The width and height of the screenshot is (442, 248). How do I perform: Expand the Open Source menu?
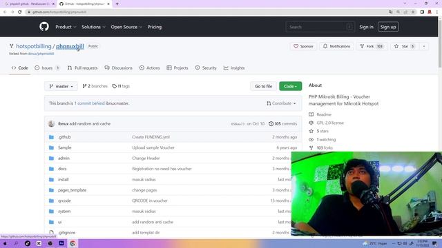pyautogui.click(x=126, y=27)
